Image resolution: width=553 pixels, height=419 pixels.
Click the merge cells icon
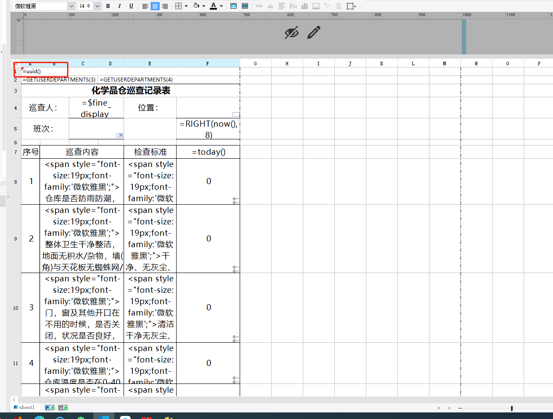[x=234, y=6]
